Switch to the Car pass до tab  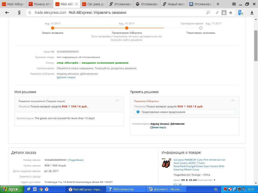click(93, 4)
